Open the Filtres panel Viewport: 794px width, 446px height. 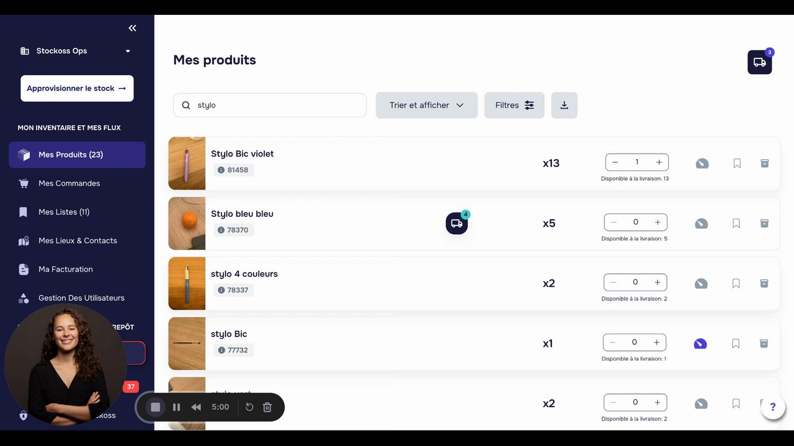[x=514, y=105]
